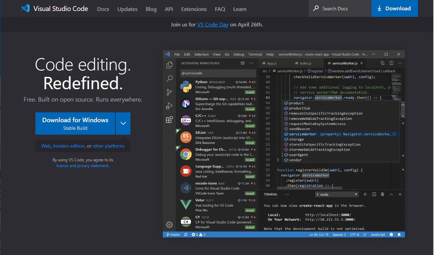
Task: Open the terminal panel ellipsis beside TERMINAL
Action: tap(287, 194)
